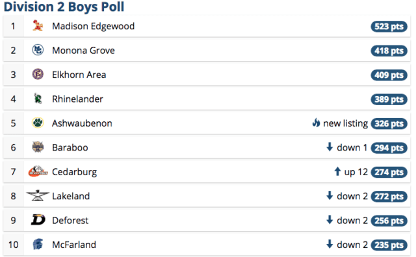Click the 235 pts badge for McFarland

[x=389, y=245]
